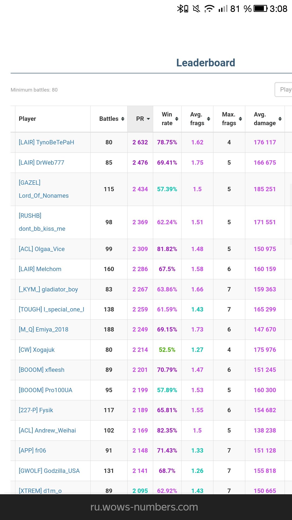292x520 pixels.
Task: Sort table by PR column
Action: coord(140,119)
